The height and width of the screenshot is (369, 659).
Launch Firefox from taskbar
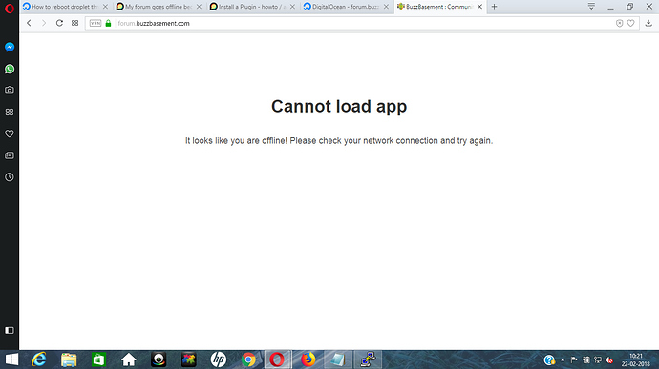click(308, 359)
